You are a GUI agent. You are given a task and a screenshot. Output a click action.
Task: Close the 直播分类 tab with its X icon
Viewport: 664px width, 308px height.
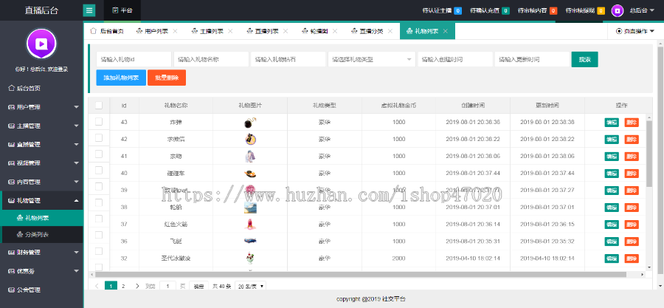[390, 31]
